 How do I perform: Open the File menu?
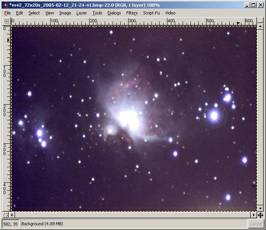pos(7,13)
